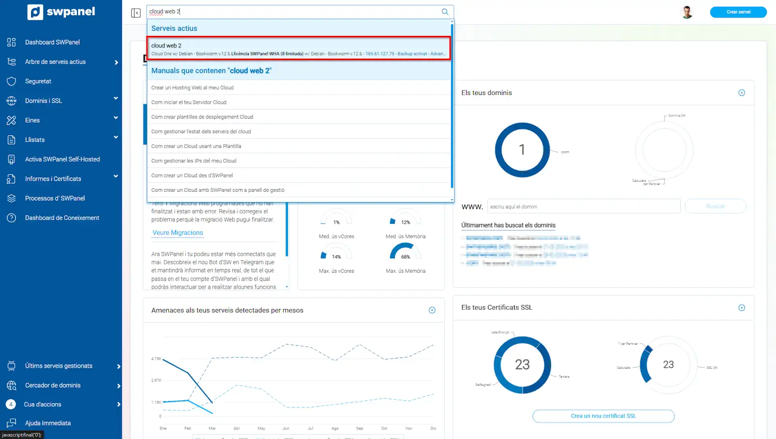
Task: Open manual Com crear un Cloud des d'SWPanel
Action: tap(299, 175)
